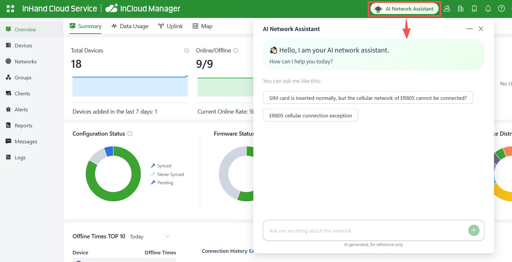Click the Total Devices clock icon
This screenshot has width=512, height=262.
click(186, 51)
